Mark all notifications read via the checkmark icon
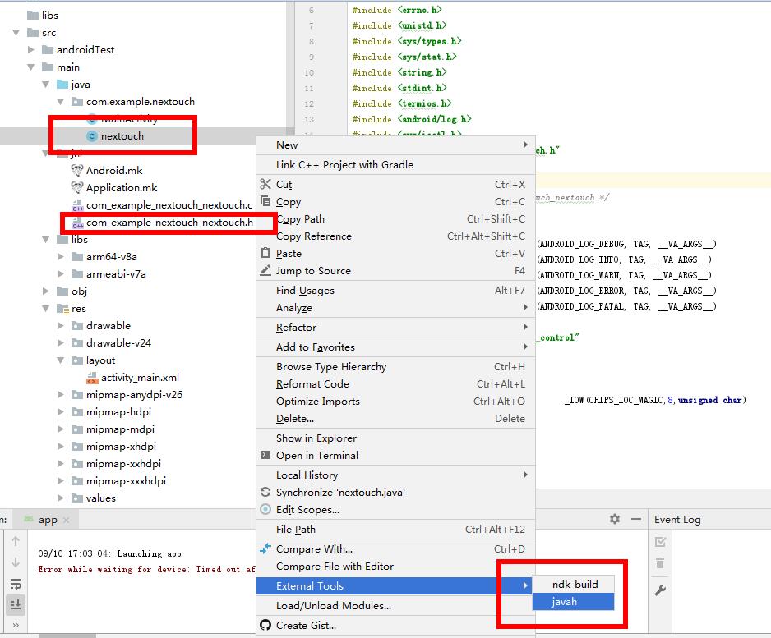Screen dimensions: 771x638 click(x=660, y=542)
